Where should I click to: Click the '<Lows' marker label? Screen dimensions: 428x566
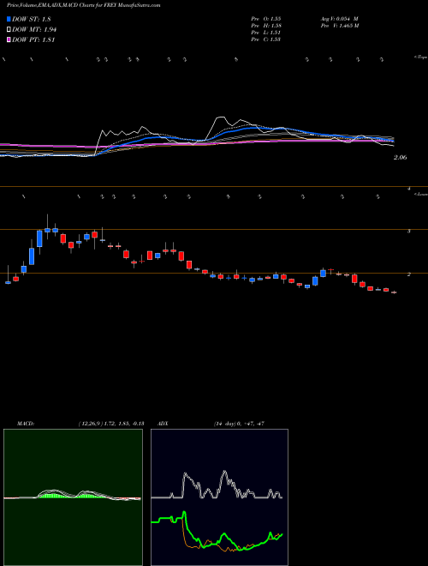click(421, 194)
